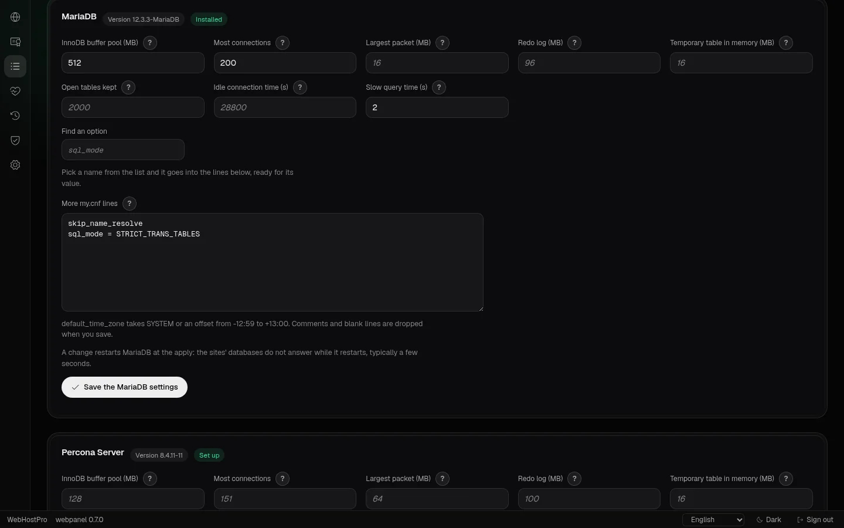This screenshot has height=528, width=844.
Task: Click MariaDB Largest packet input
Action: [x=437, y=63]
